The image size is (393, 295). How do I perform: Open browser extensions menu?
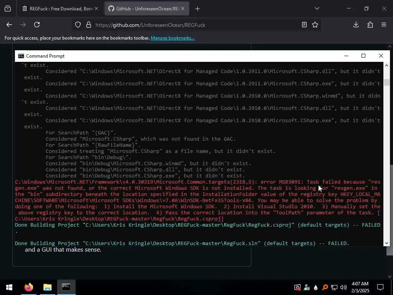370,25
